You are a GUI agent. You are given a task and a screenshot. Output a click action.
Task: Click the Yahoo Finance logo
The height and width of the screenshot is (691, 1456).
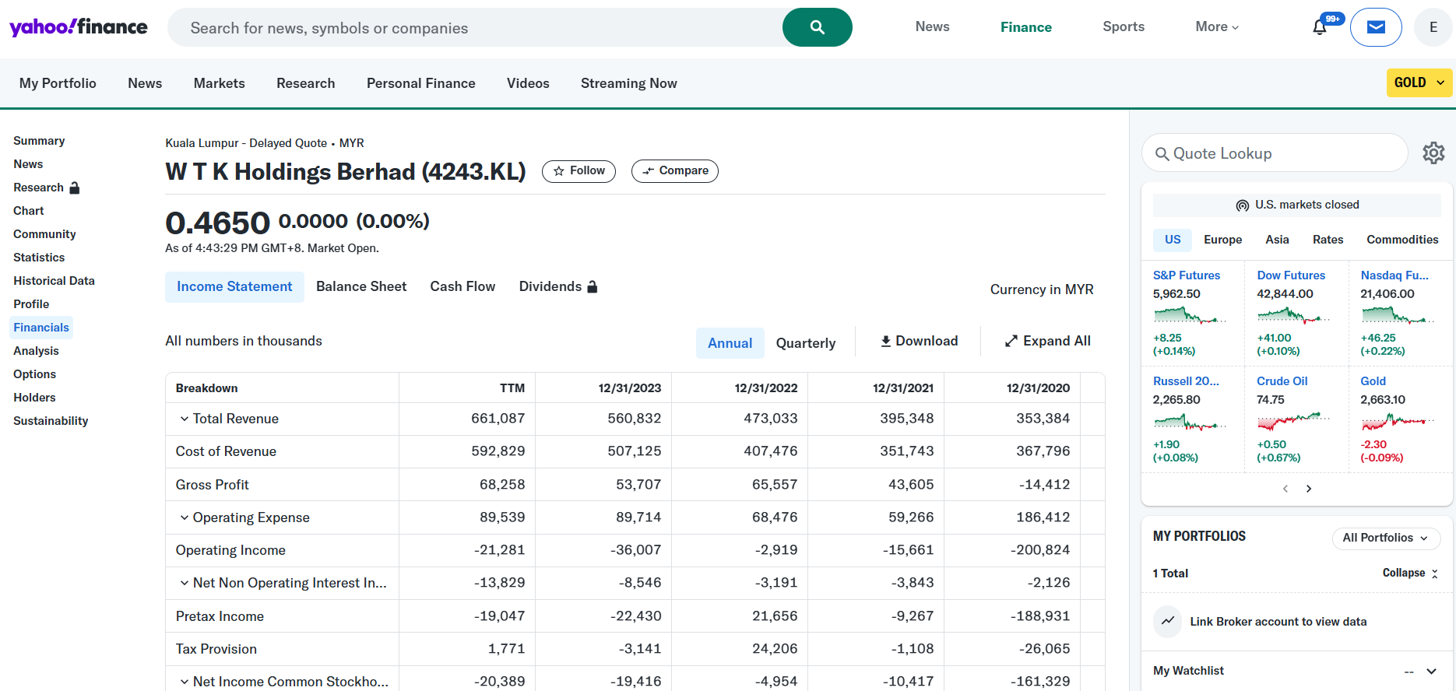[x=78, y=27]
